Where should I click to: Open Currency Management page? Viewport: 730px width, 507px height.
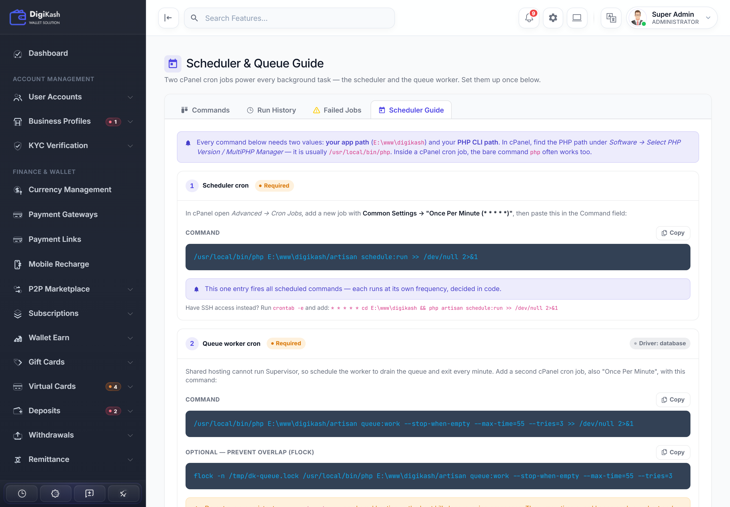[70, 190]
